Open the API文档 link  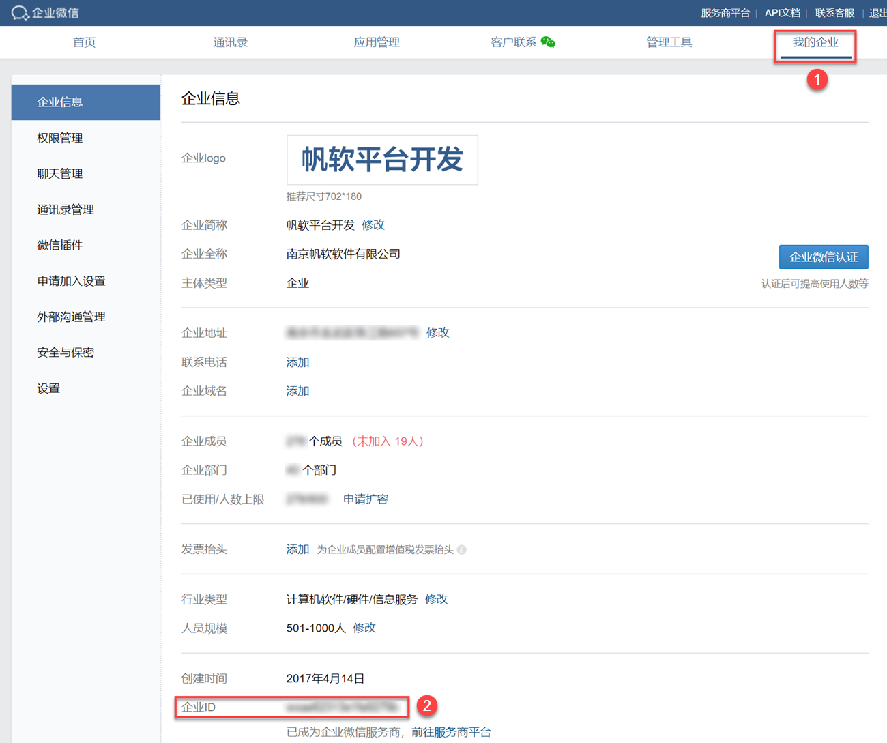point(783,13)
